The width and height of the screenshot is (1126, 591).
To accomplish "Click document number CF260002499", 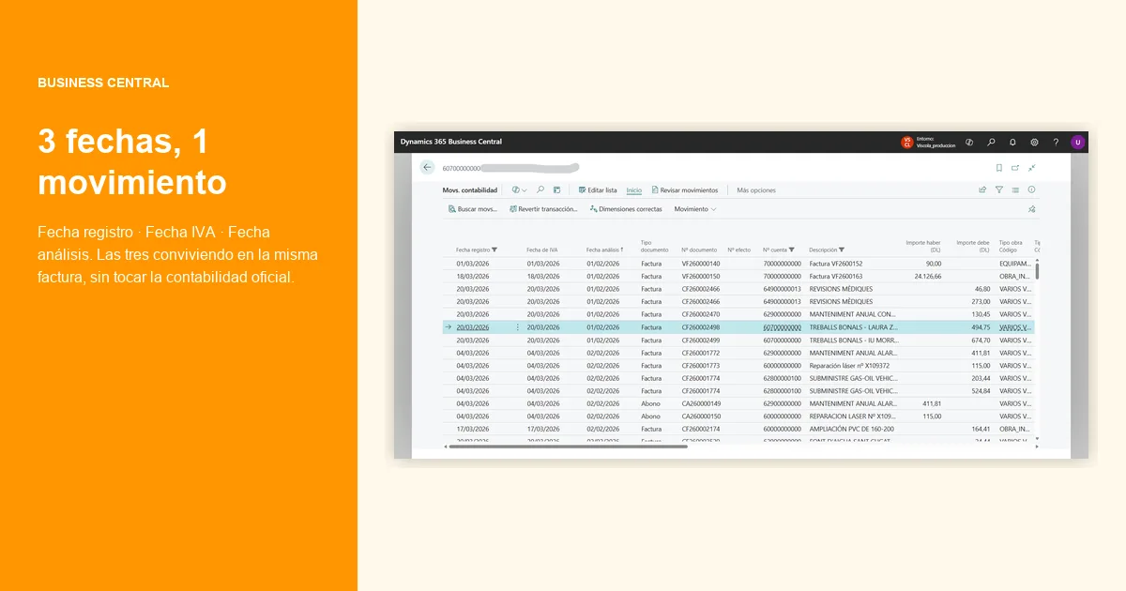I will click(700, 341).
